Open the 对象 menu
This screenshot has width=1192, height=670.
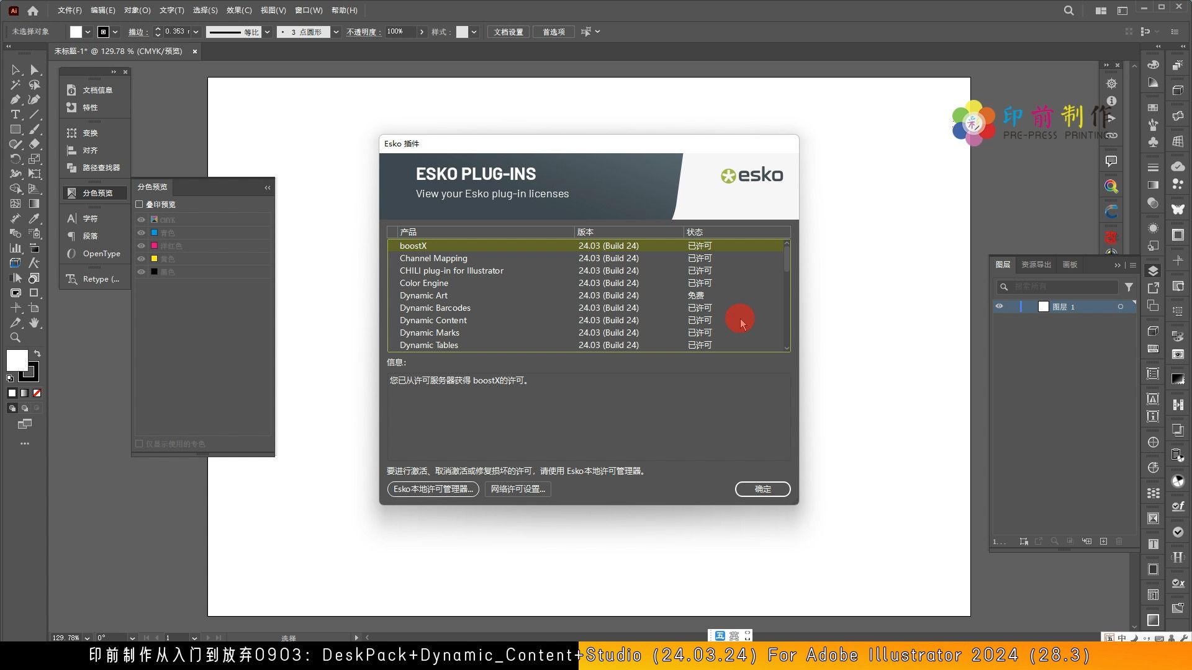pos(137,11)
